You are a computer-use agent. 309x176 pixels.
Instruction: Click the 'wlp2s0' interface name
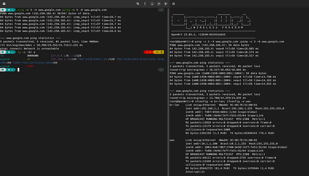[x=5, y=66]
